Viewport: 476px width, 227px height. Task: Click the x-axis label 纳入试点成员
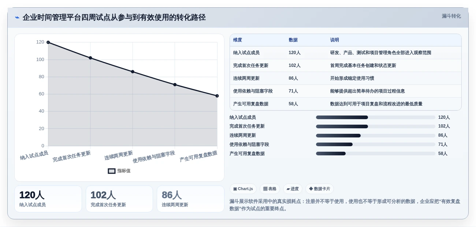pyautogui.click(x=34, y=155)
